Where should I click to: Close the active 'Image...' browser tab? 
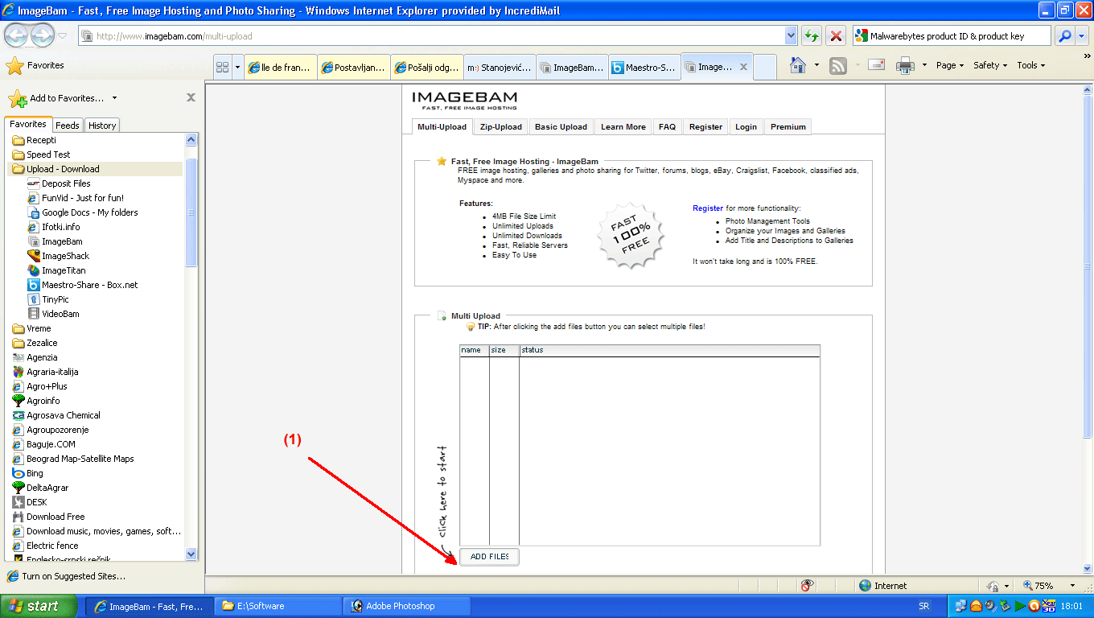coord(744,67)
